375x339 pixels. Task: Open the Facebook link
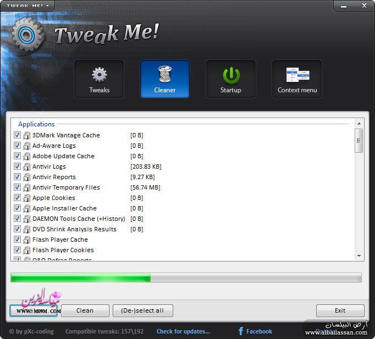[259, 331]
